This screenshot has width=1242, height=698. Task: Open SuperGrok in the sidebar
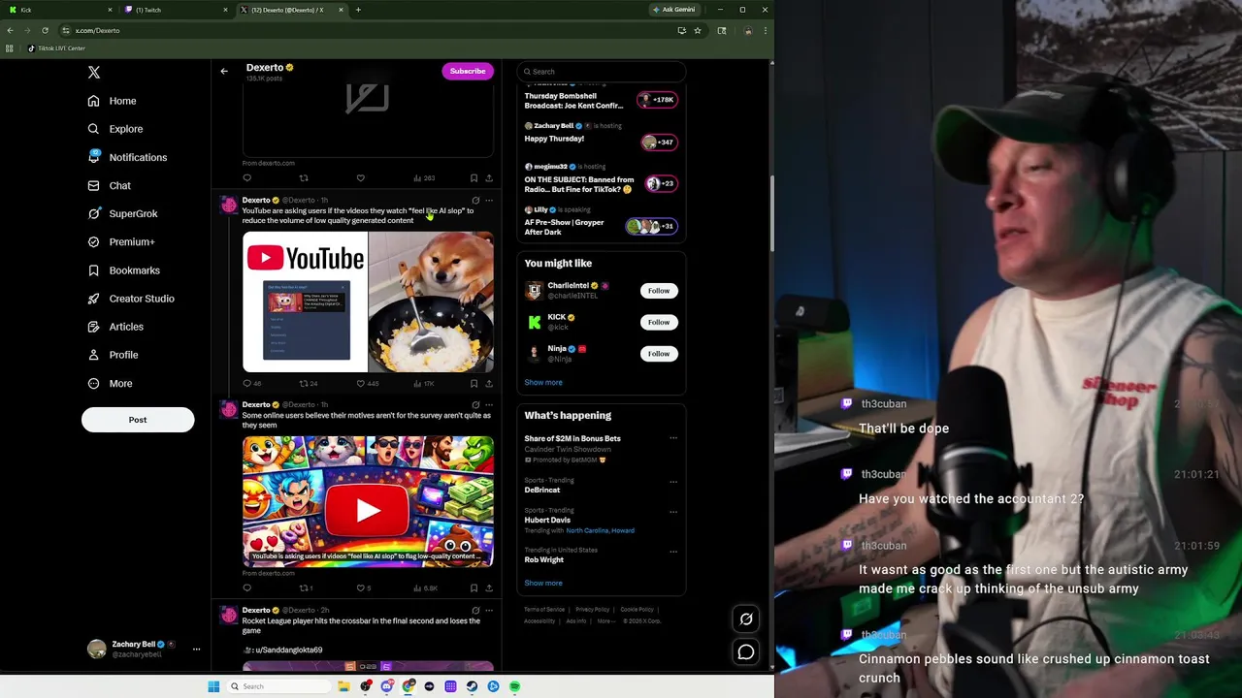(123, 213)
